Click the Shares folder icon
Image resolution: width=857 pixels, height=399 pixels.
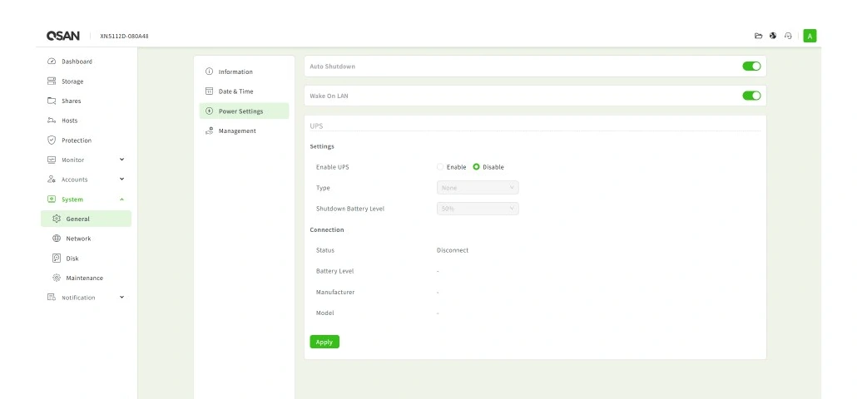(x=52, y=101)
